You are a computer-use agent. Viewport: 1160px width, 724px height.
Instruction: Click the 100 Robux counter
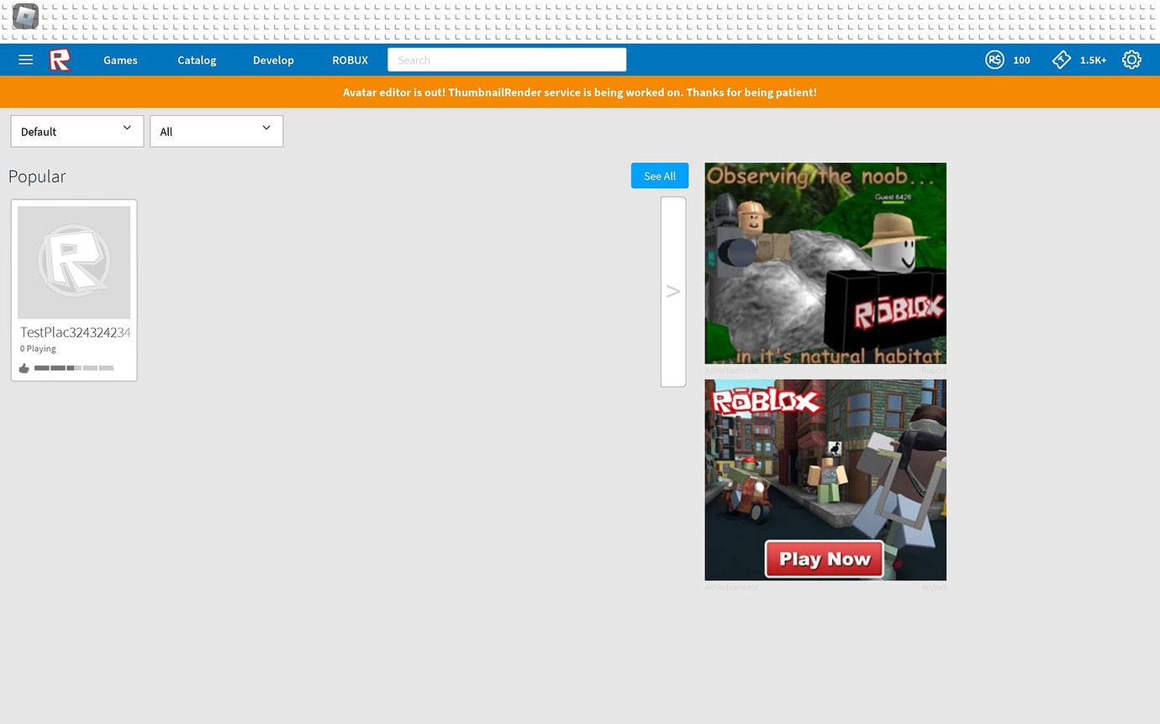point(1021,60)
